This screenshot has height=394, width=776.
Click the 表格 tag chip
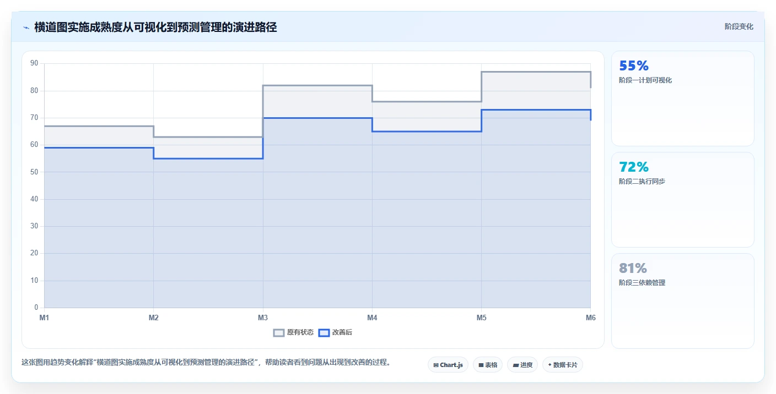point(488,365)
